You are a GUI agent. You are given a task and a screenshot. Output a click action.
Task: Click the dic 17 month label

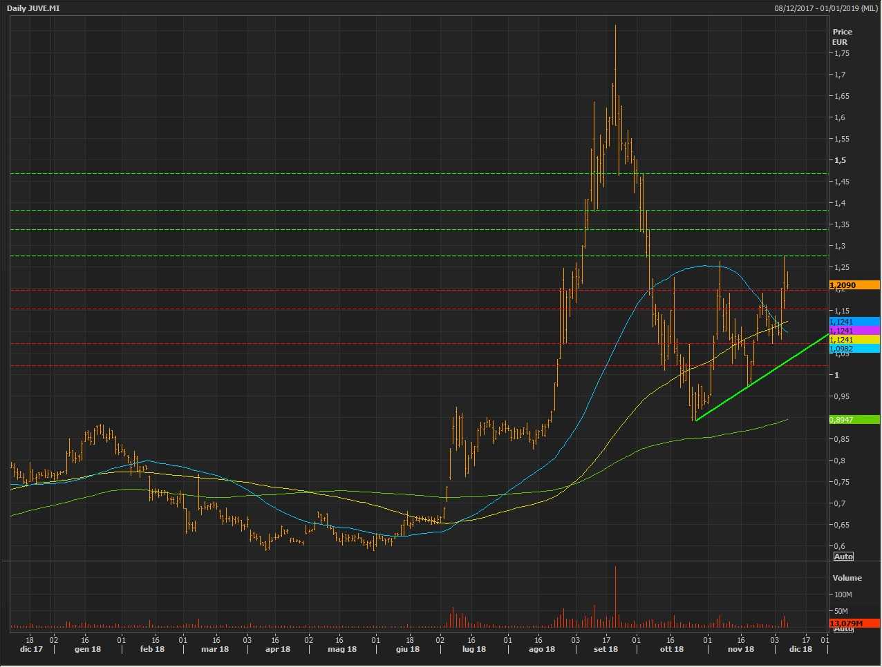click(x=31, y=649)
